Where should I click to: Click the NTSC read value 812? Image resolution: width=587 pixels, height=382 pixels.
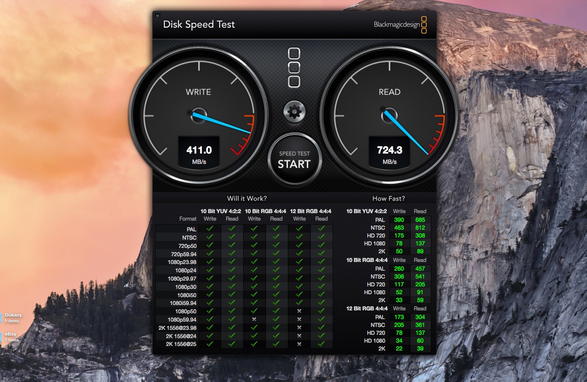(420, 228)
